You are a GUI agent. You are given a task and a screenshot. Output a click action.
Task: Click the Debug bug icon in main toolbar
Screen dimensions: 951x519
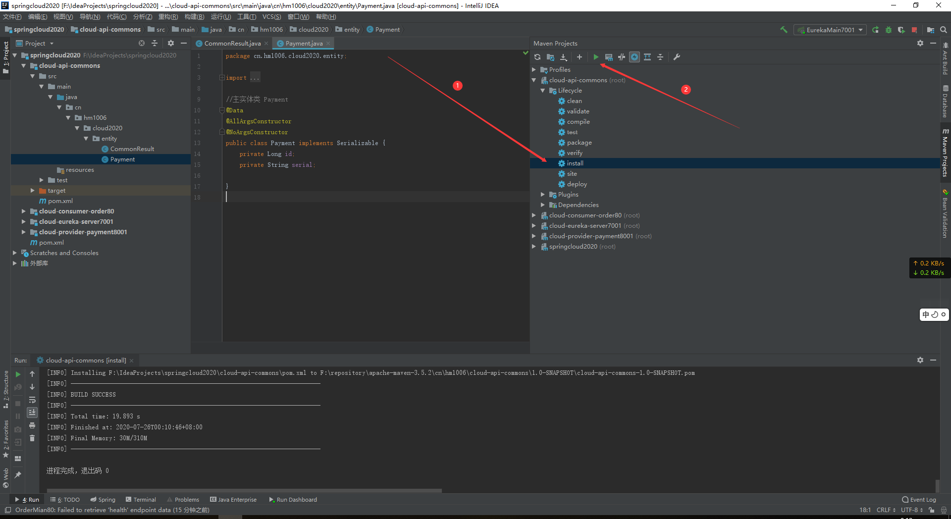[x=889, y=30]
